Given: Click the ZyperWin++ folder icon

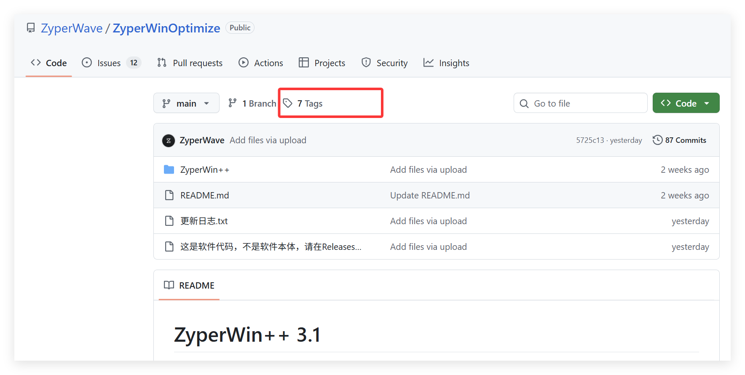Looking at the screenshot, I should [169, 169].
